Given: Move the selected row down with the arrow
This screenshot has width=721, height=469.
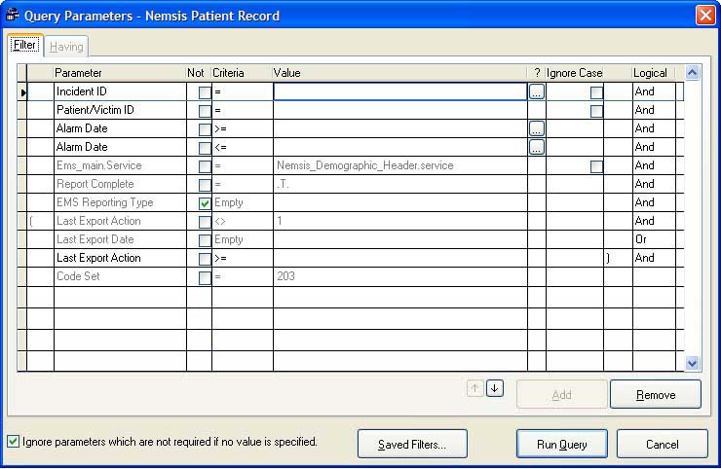Looking at the screenshot, I should point(495,388).
